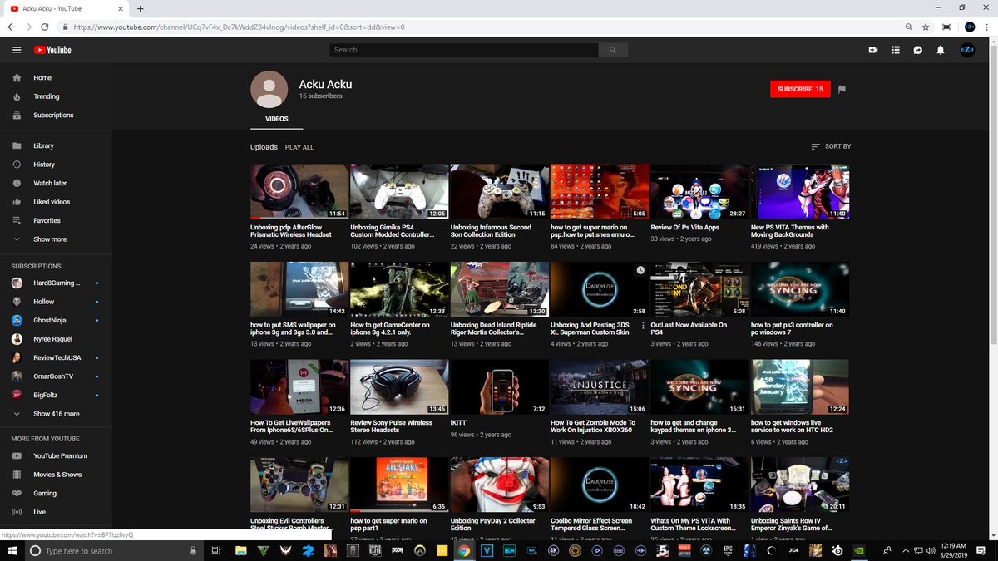The height and width of the screenshot is (561, 998).
Task: Open YouTube Premium in sidebar
Action: 56,455
